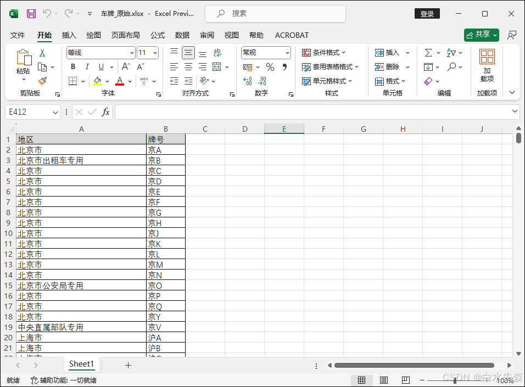Switch to the ACROBAT tab

pyautogui.click(x=292, y=35)
